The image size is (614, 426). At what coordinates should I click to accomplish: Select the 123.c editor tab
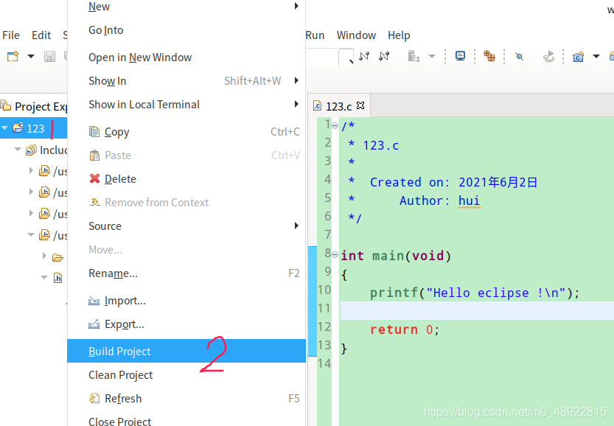coord(339,106)
